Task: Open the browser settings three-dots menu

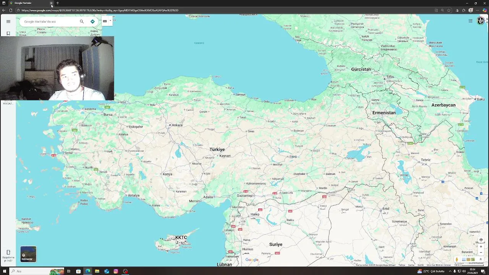Action: pos(478,10)
